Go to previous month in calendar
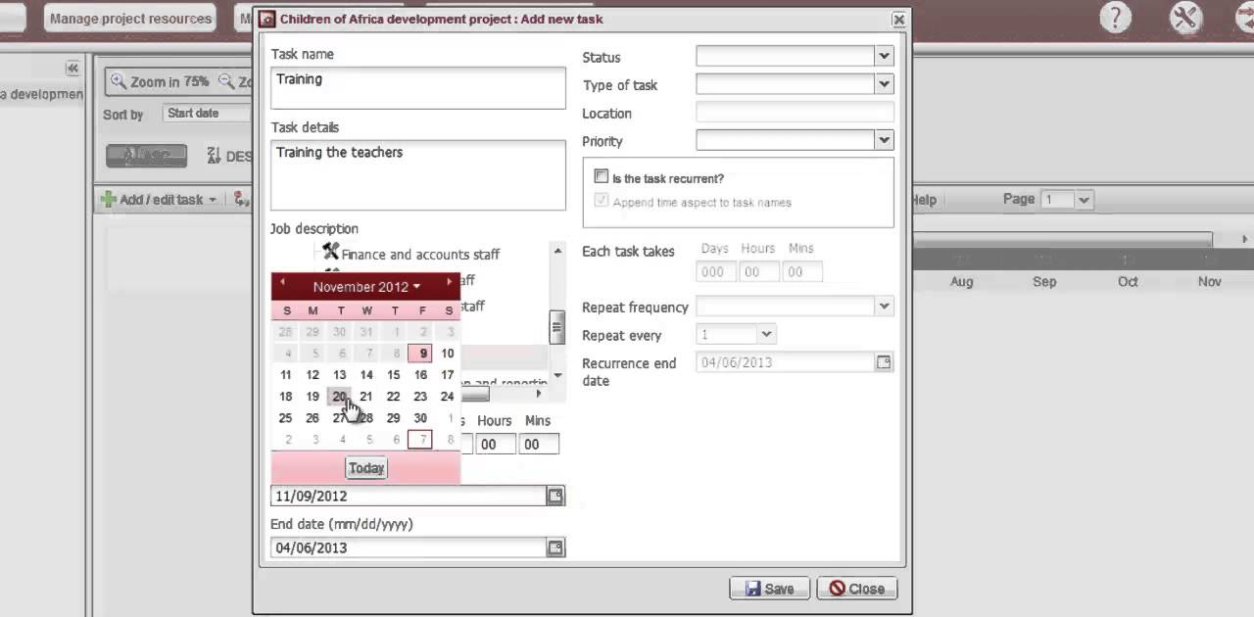The height and width of the screenshot is (617, 1254). [282, 282]
